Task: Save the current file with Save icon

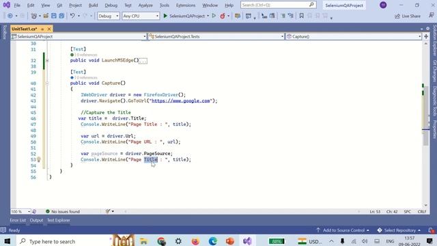Action: (x=53, y=16)
